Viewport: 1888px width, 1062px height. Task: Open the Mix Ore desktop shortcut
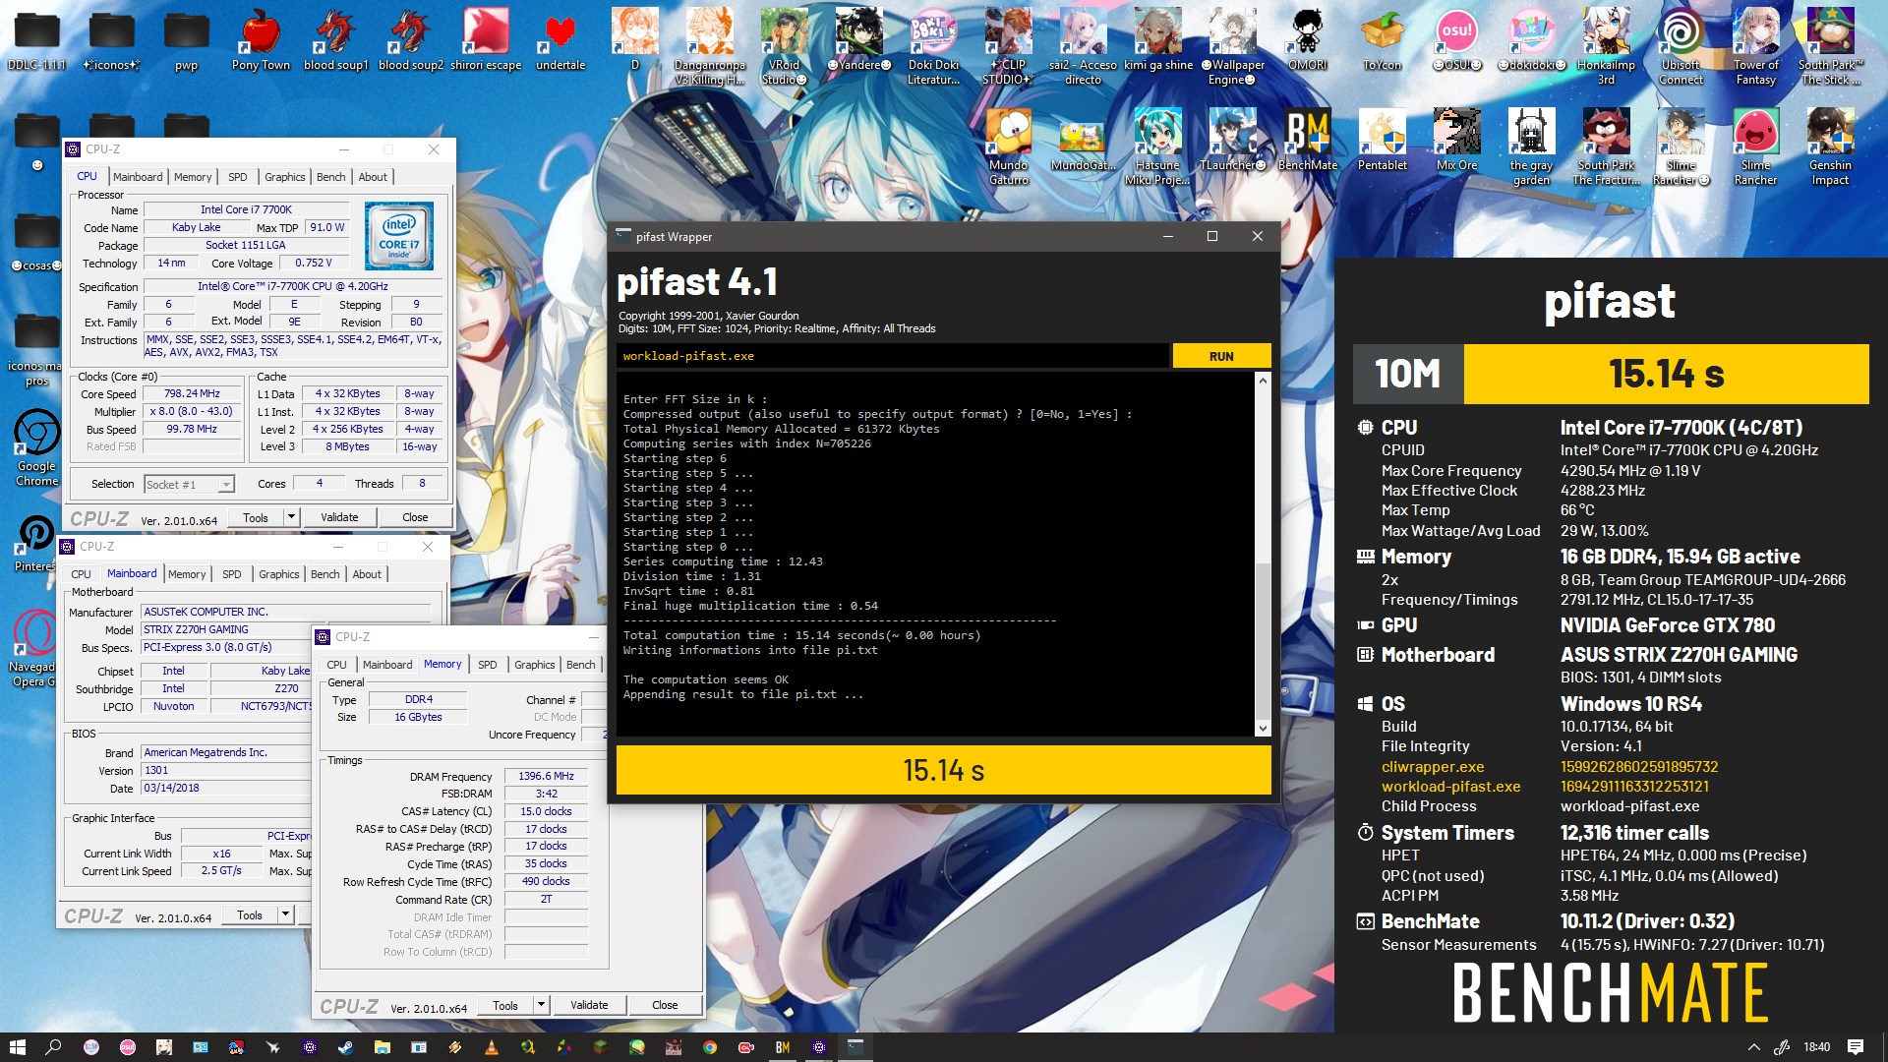[x=1456, y=140]
